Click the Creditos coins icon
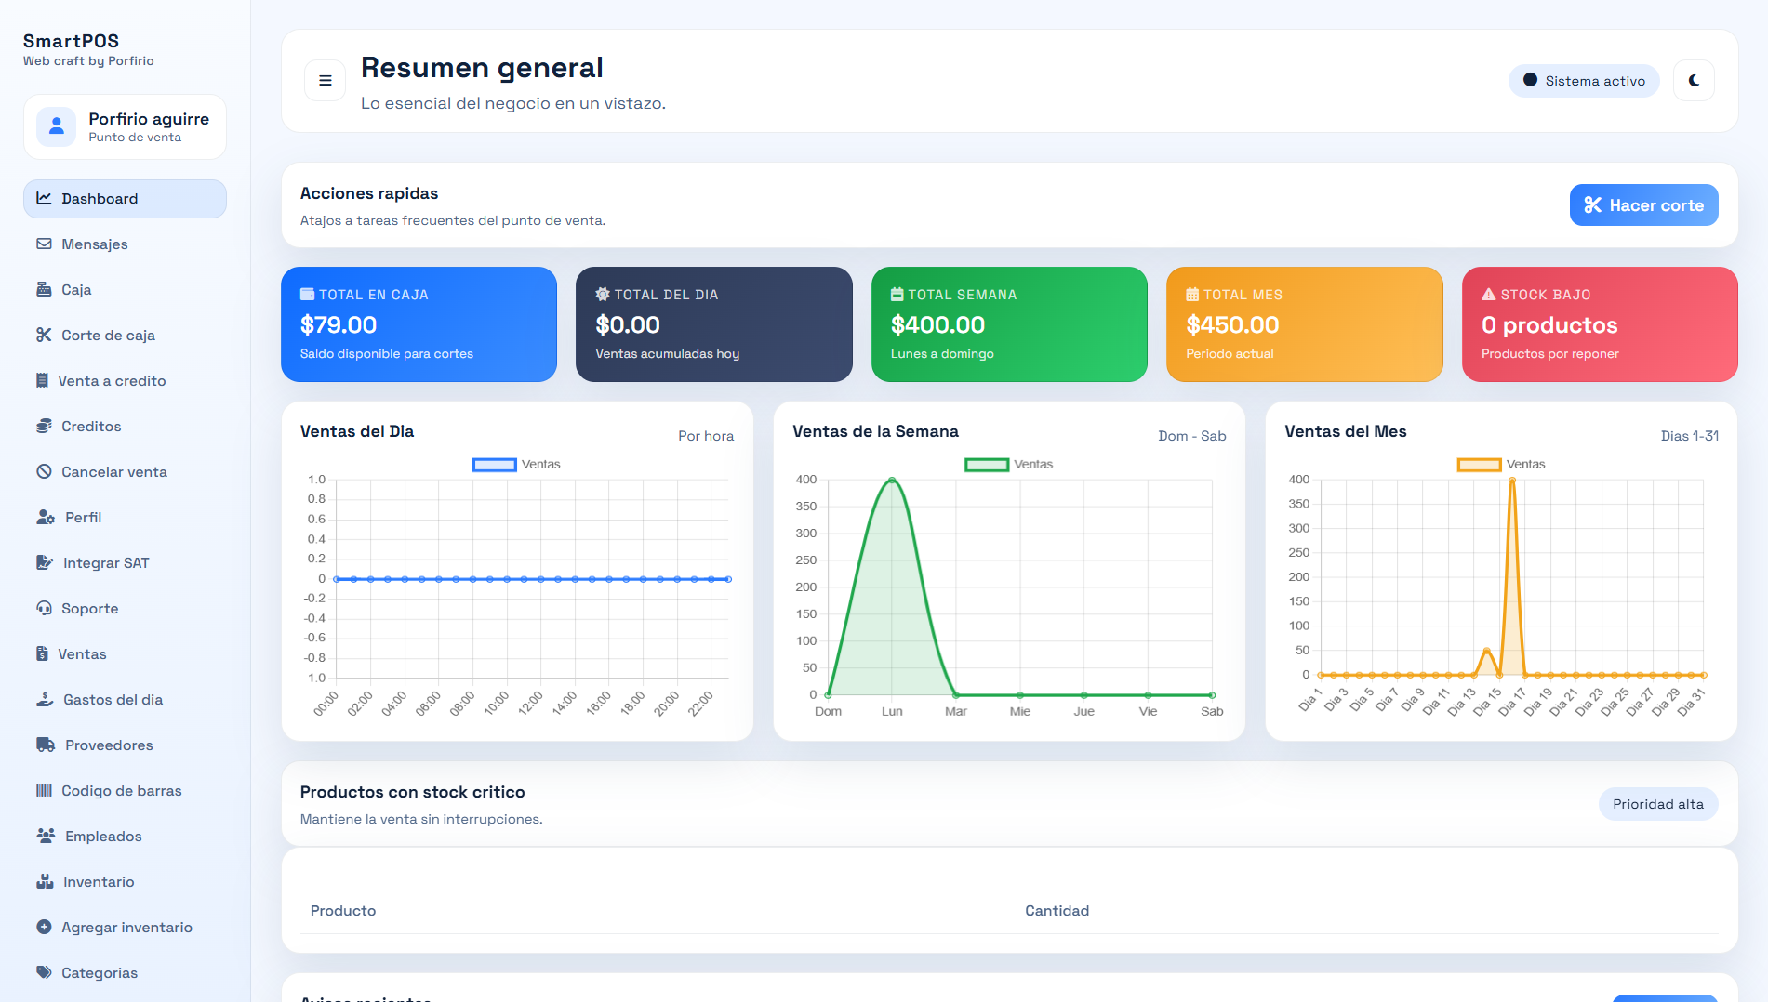 pos(44,427)
